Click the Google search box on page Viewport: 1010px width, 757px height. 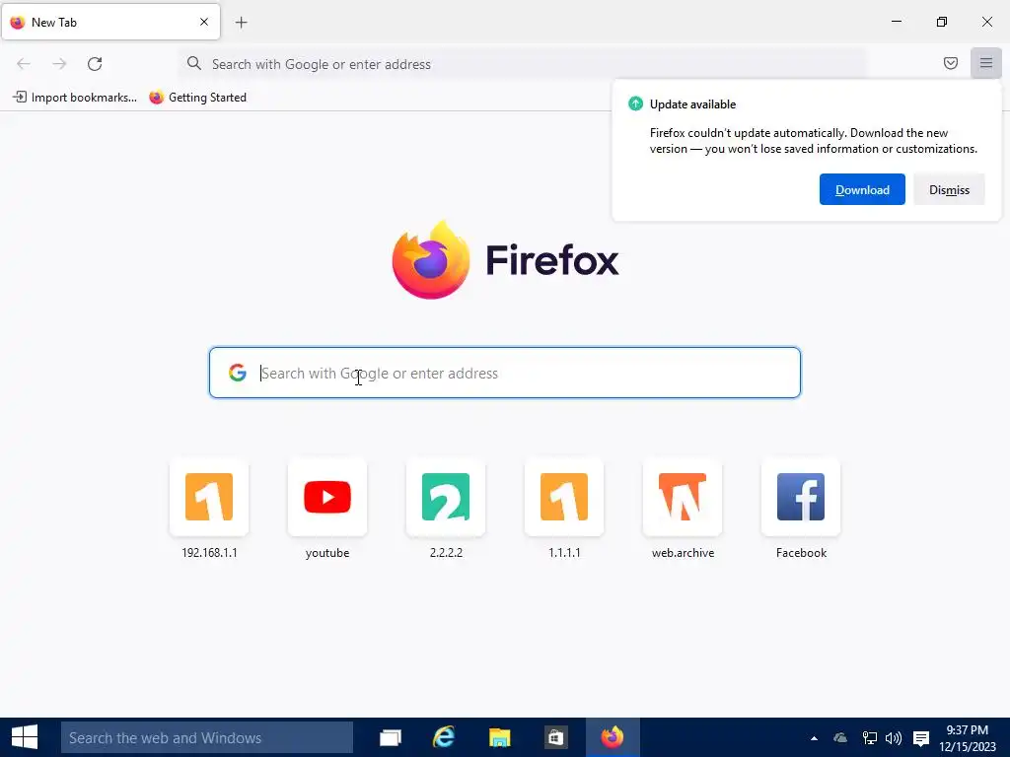click(504, 373)
